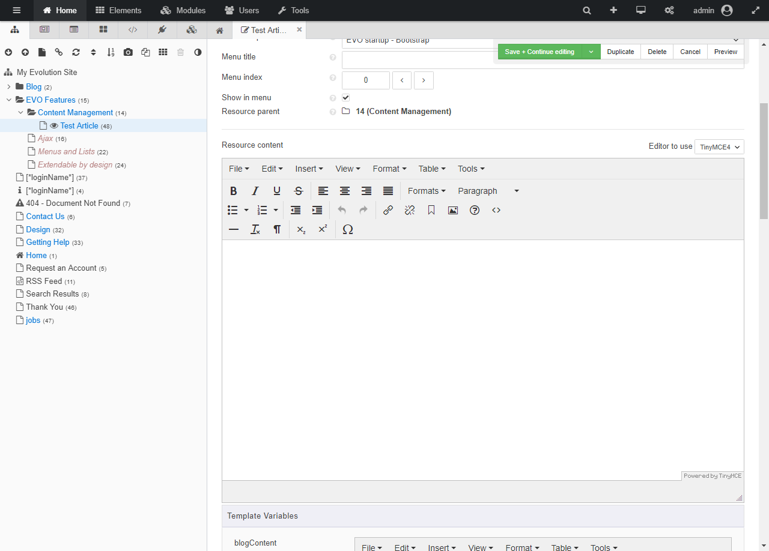Click the Save + Continue editing button
The width and height of the screenshot is (769, 551).
click(540, 52)
